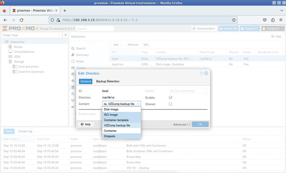This screenshot has width=286, height=173.
Task: Toggle the Advanced checkbox
Action: (189, 124)
